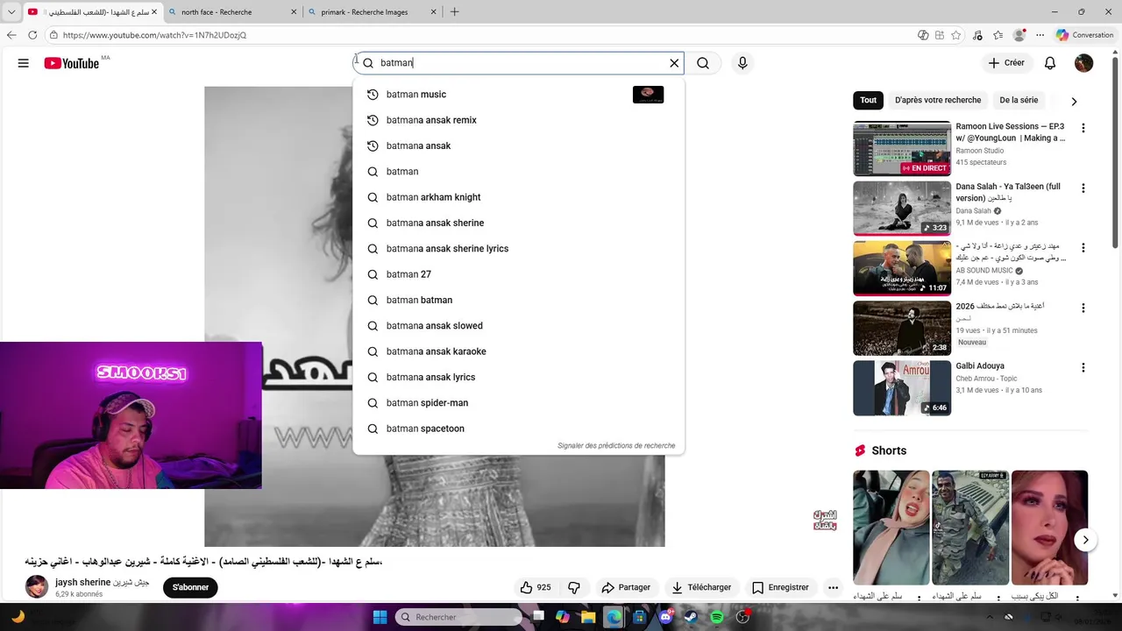Open options for AB SOUND MUSIC video
The image size is (1122, 631).
click(x=1083, y=248)
